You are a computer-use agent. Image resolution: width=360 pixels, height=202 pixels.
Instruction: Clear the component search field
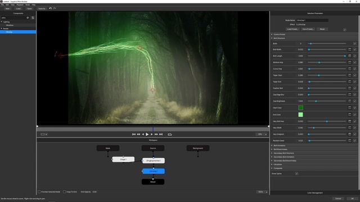(x=28, y=17)
